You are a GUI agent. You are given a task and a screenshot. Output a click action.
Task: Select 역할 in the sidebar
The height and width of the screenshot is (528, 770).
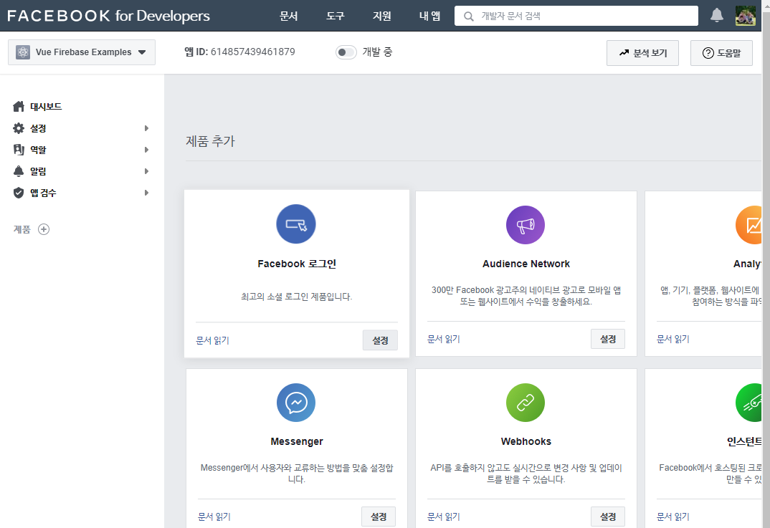tap(38, 150)
